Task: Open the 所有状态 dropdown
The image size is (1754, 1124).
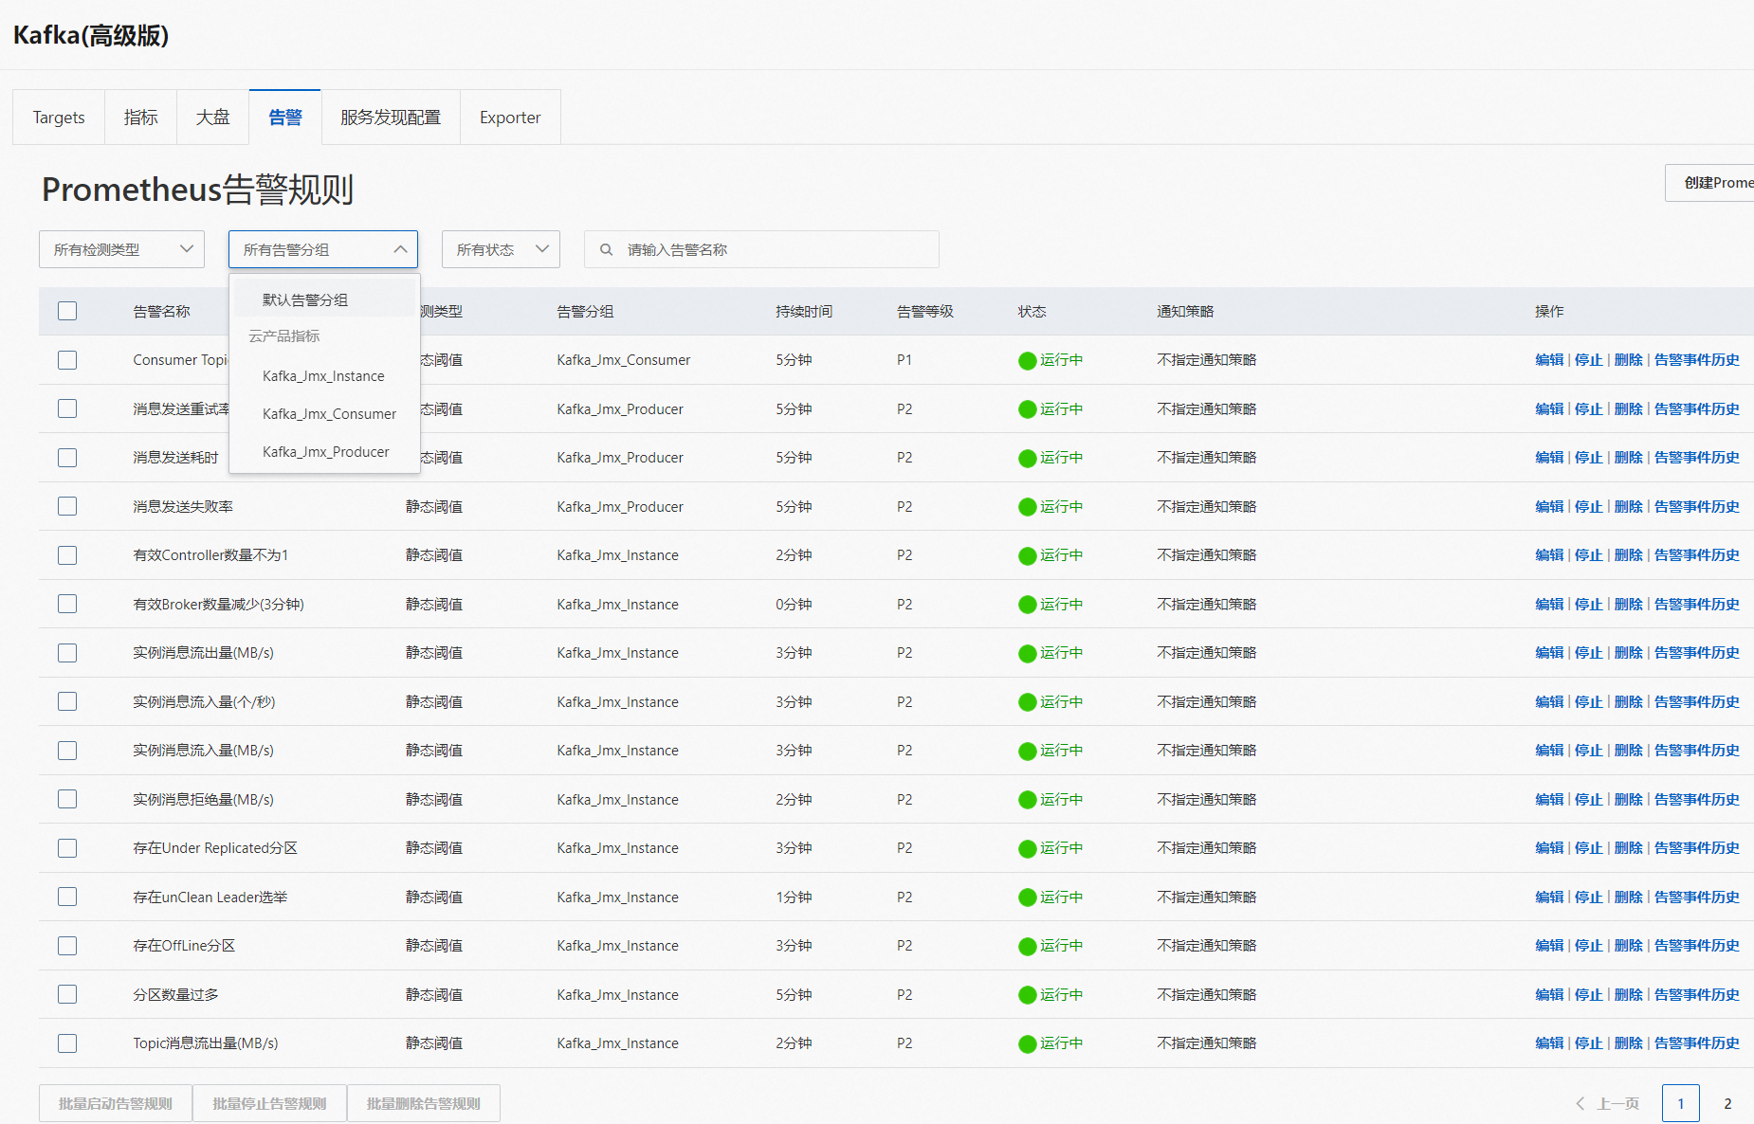Action: (x=501, y=249)
